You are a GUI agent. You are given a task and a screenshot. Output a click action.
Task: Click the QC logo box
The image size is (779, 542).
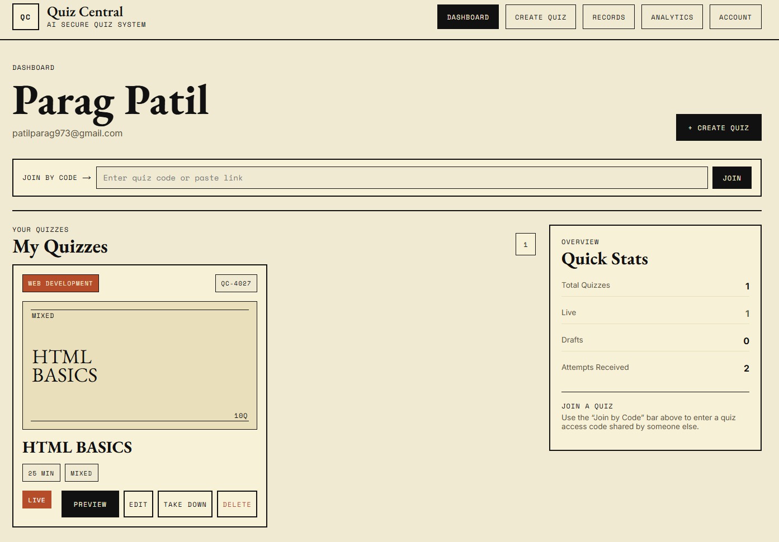26,17
